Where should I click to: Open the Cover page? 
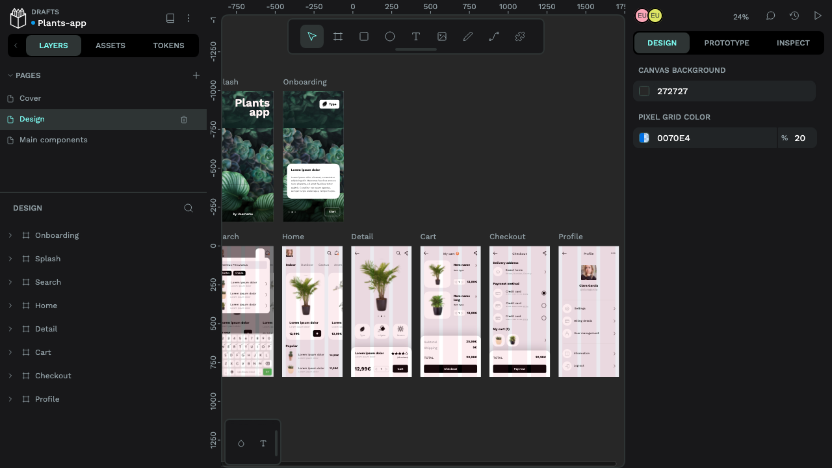(103, 98)
